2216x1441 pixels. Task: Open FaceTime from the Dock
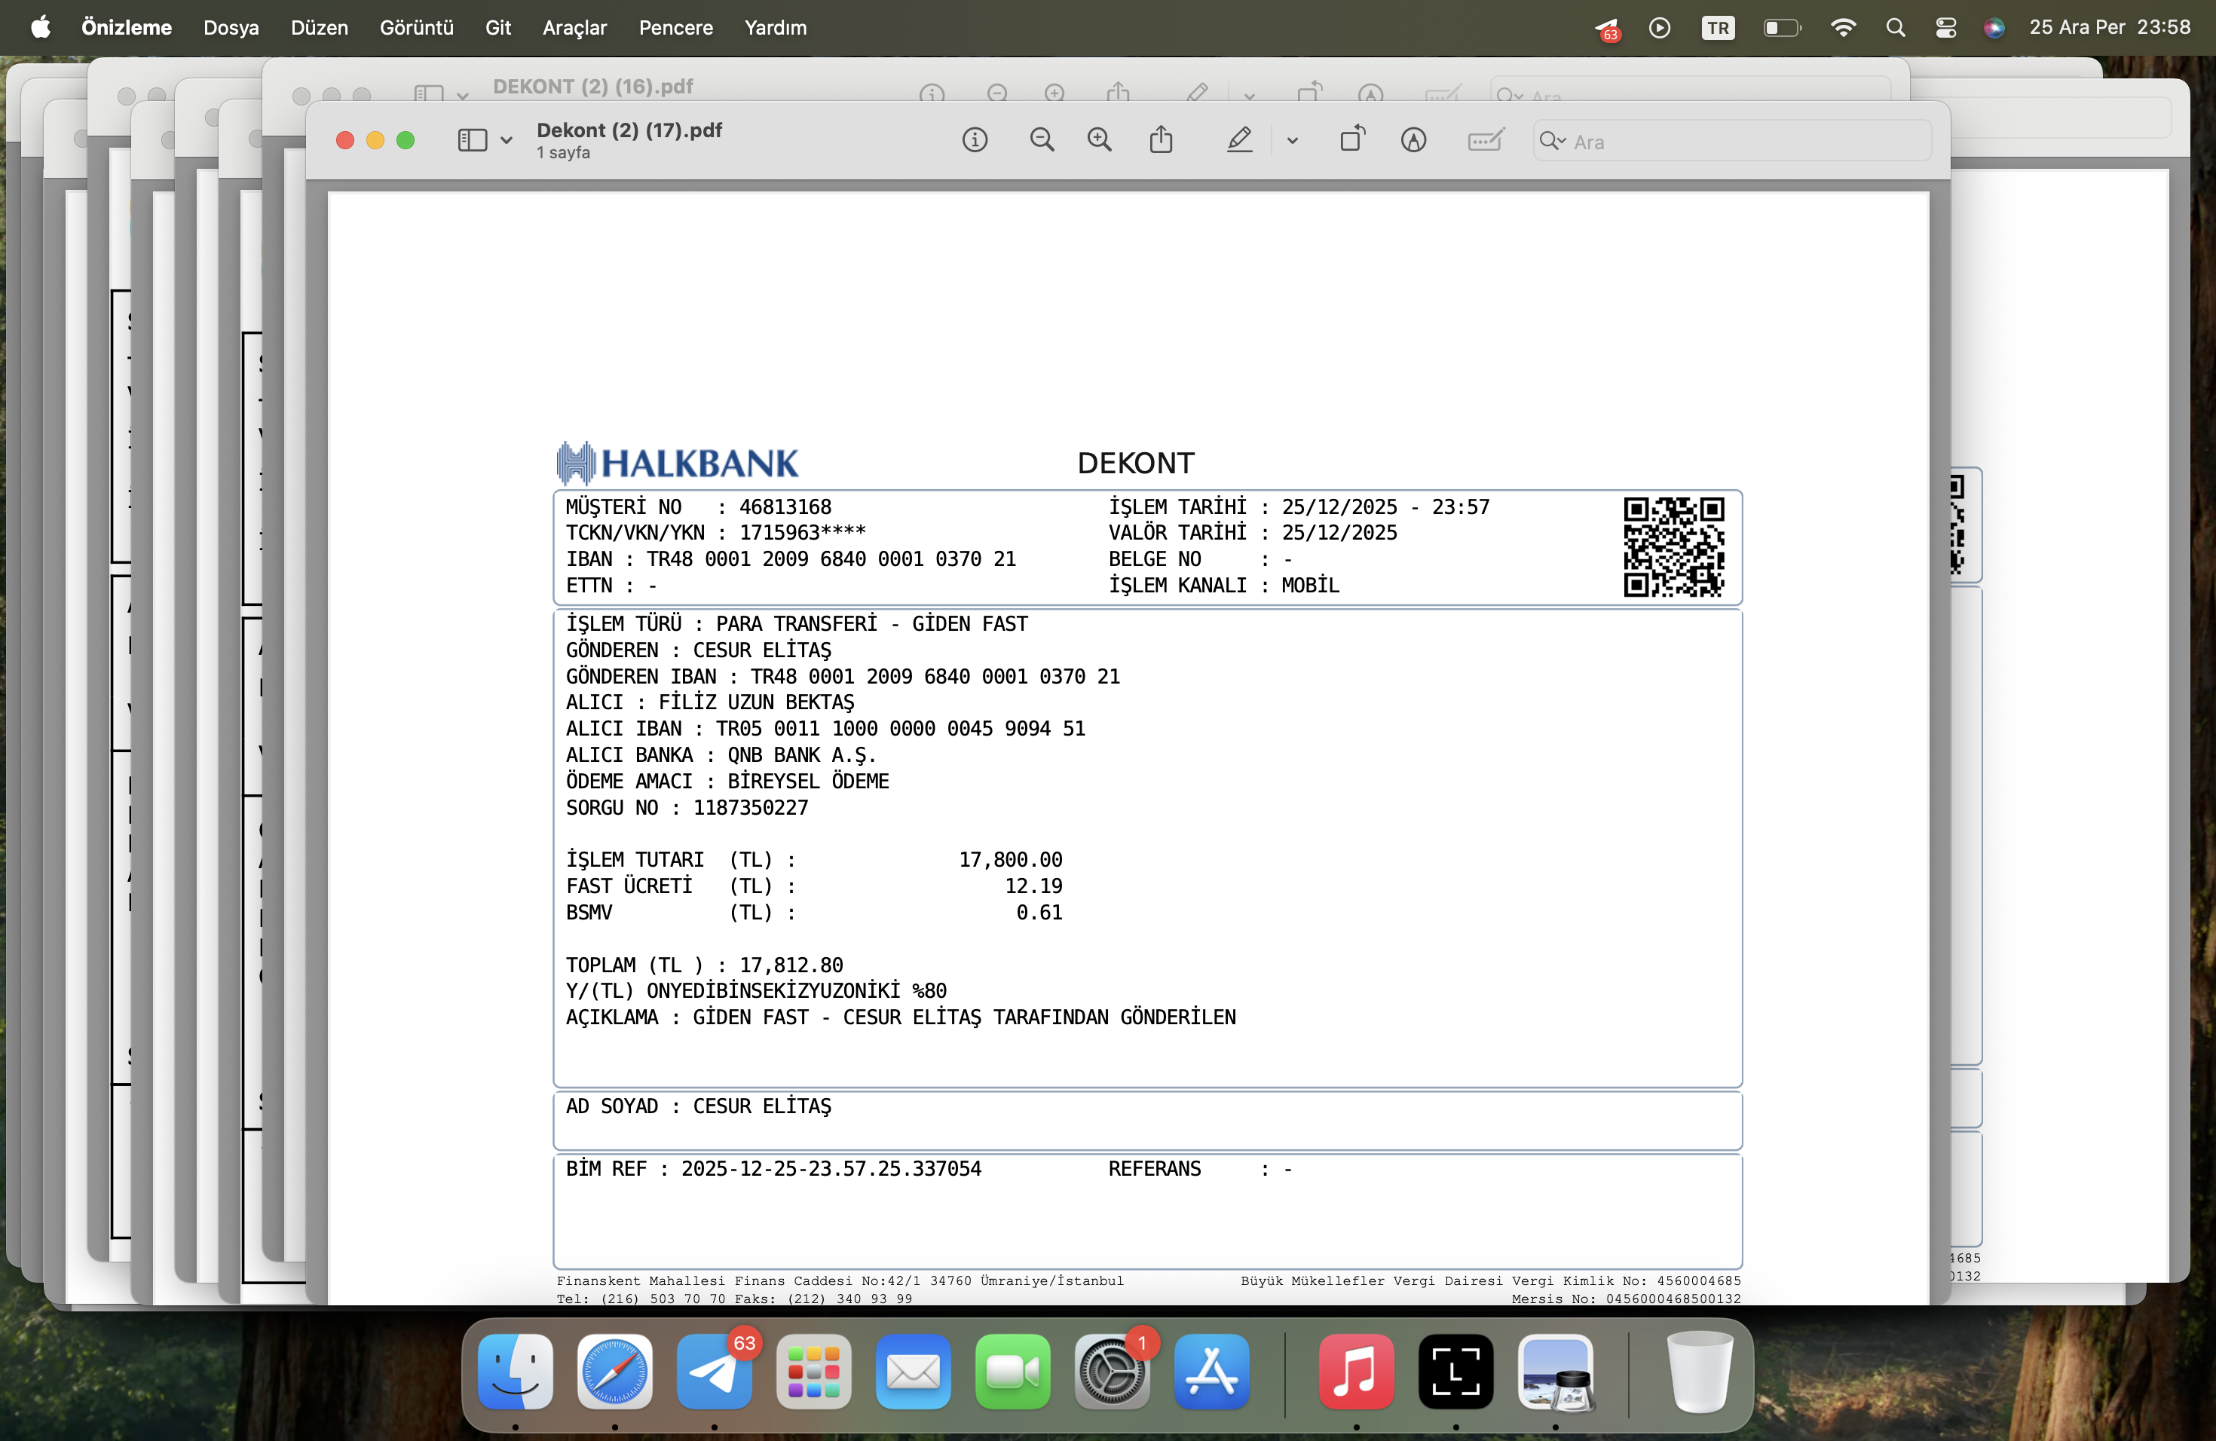coord(1013,1371)
